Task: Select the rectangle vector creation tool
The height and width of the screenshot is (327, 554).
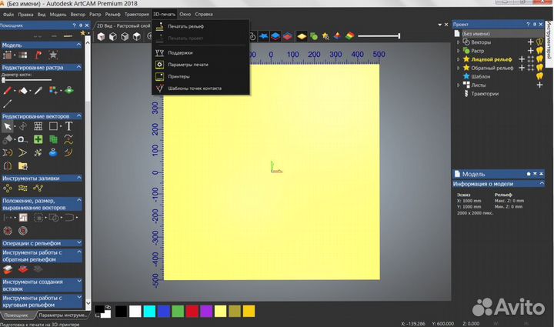Action: coord(53,126)
